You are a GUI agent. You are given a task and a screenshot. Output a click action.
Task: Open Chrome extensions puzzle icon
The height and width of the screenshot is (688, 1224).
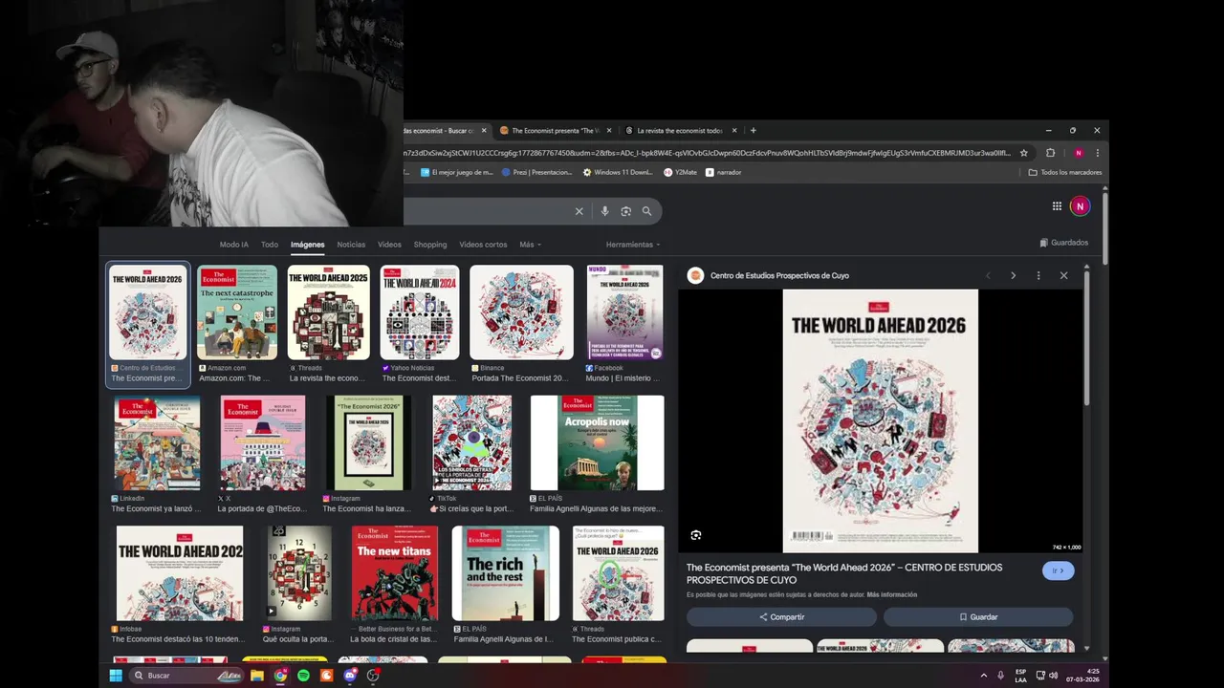pos(1050,153)
